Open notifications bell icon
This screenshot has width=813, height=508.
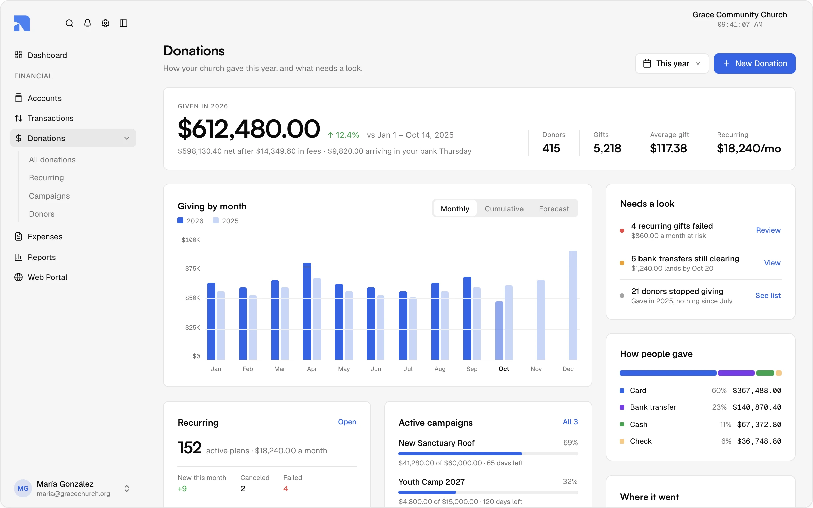click(87, 23)
